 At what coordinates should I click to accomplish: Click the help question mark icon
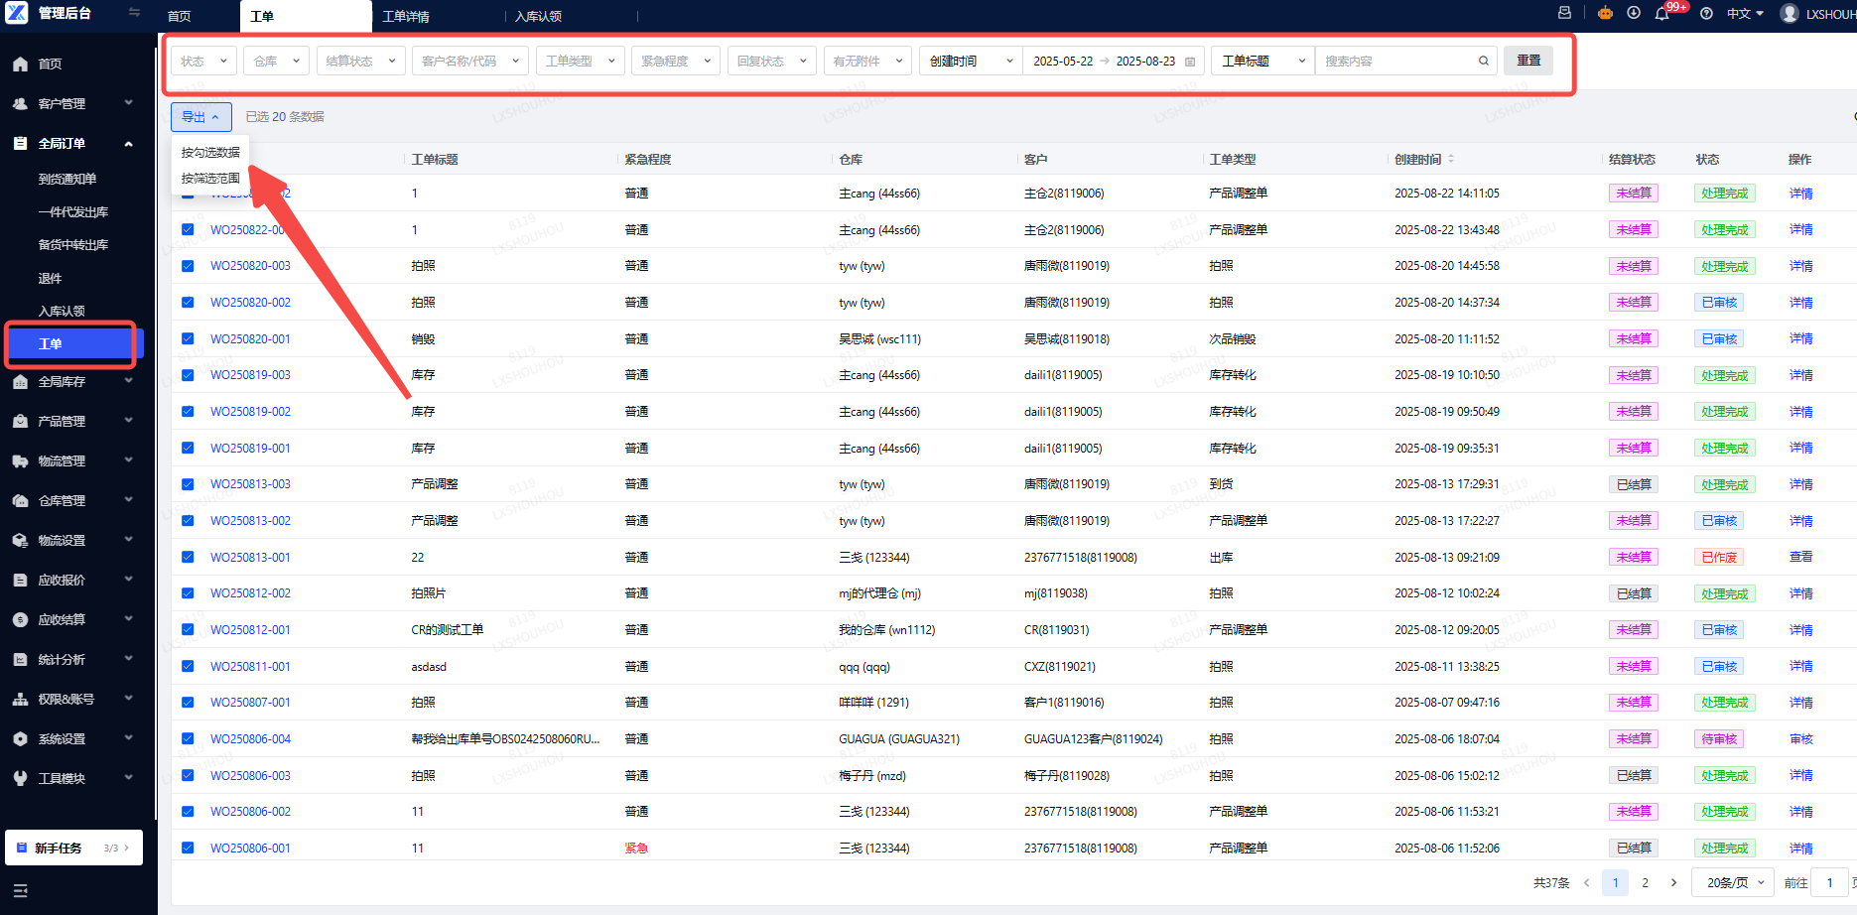1706,14
